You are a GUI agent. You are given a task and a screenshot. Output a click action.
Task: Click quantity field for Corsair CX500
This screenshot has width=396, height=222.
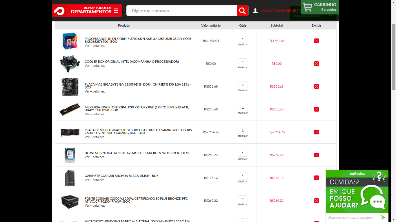[x=243, y=199]
